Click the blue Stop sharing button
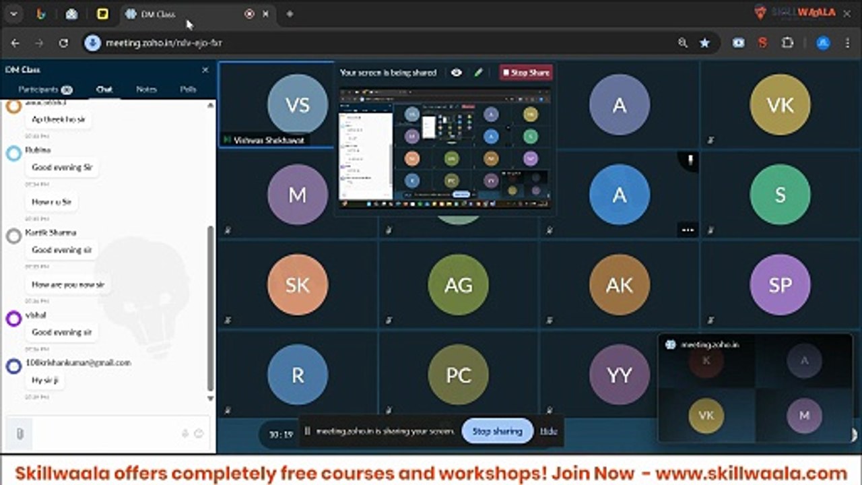Image resolution: width=862 pixels, height=485 pixels. (497, 431)
